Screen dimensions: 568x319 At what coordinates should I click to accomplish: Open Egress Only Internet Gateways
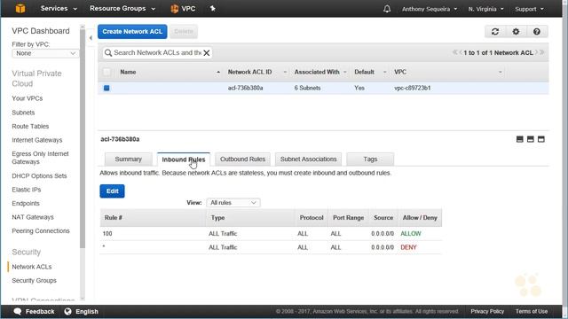(x=40, y=158)
